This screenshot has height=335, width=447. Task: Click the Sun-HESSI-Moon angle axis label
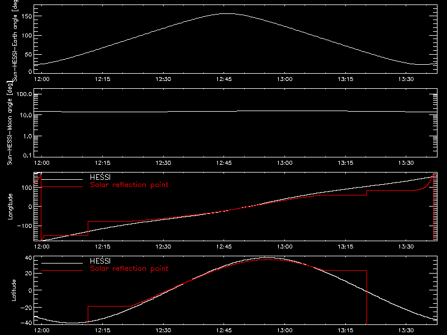9,123
